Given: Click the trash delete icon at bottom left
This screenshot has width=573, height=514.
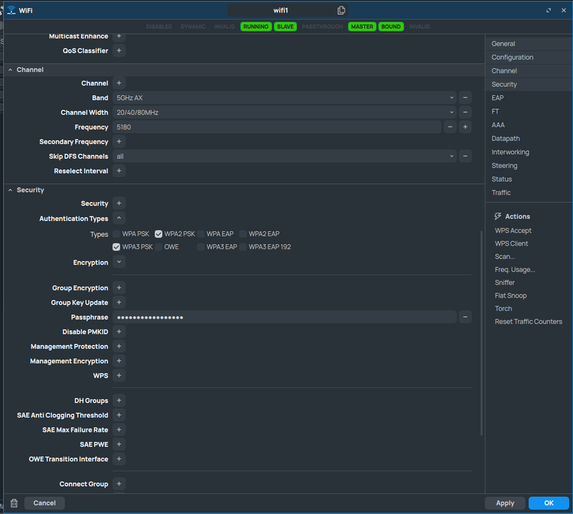Looking at the screenshot, I should pos(14,503).
